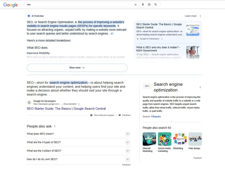This screenshot has height=169, width=225.
Task: Expand the Show more AI Overview section
Action: click(x=77, y=68)
